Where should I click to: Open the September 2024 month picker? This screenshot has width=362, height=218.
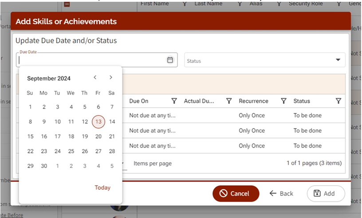49,78
